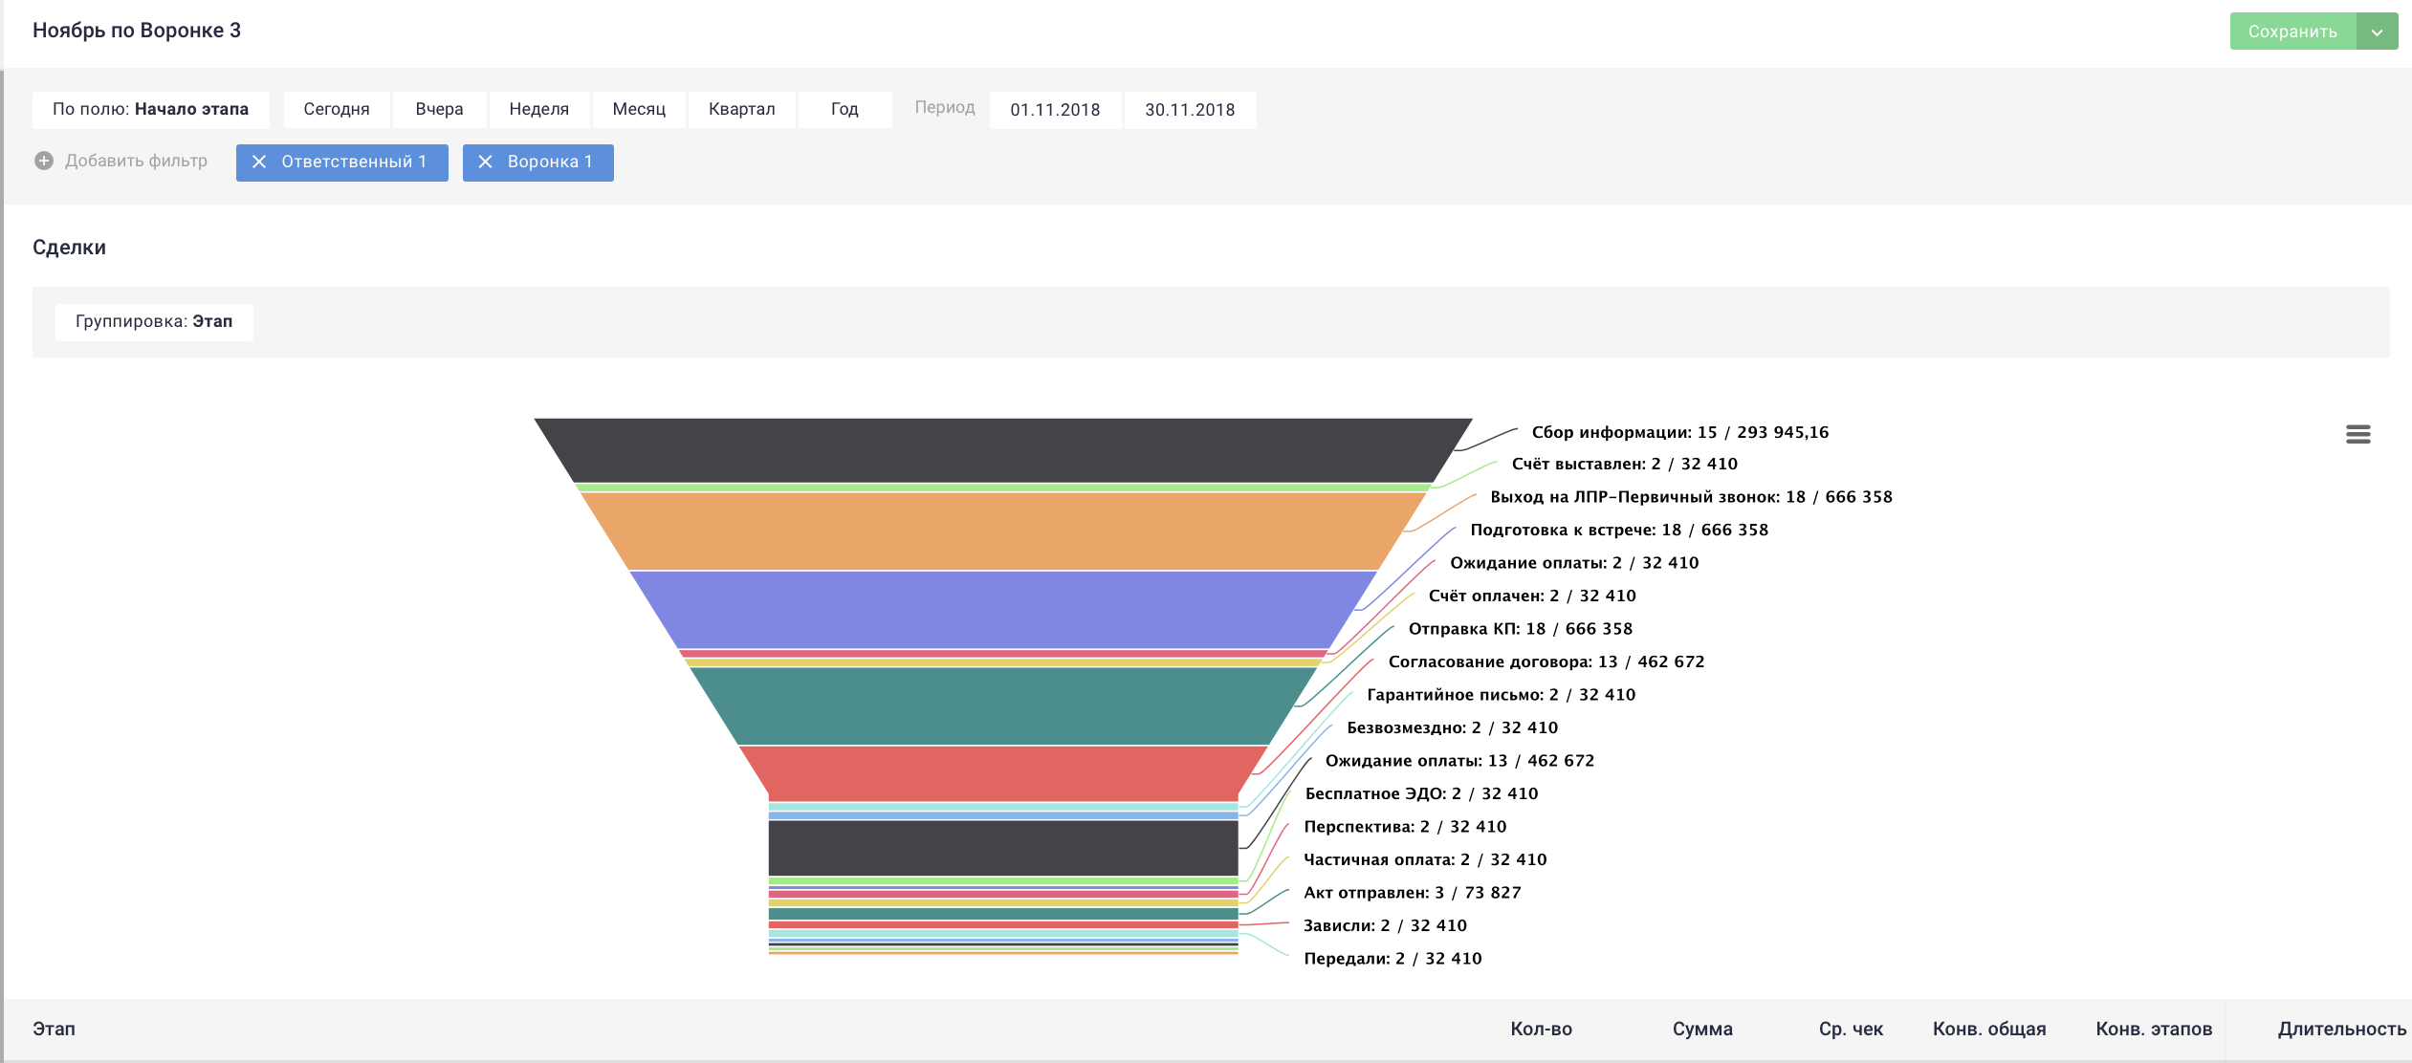Image resolution: width=2412 pixels, height=1063 pixels.
Task: Click the plus icon for Добавить фильтр
Action: click(x=44, y=161)
